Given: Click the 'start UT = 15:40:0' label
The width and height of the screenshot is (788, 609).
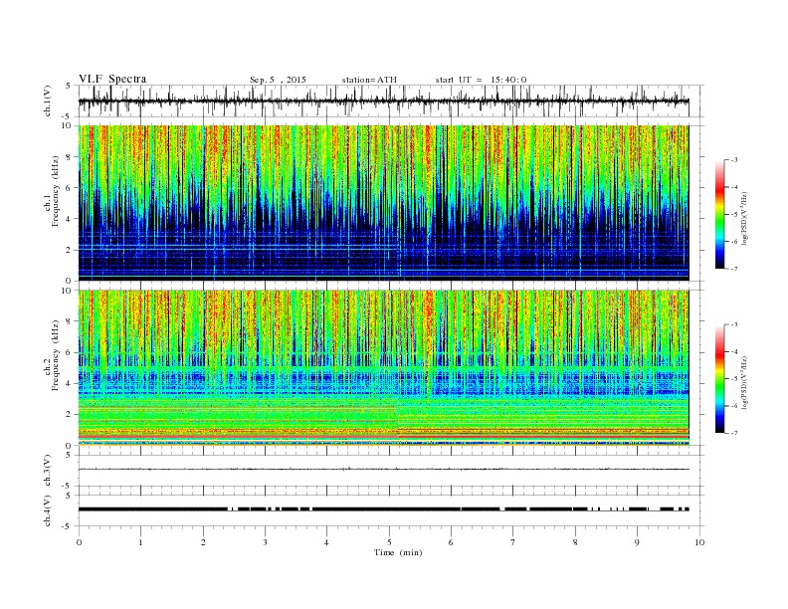Looking at the screenshot, I should click(481, 80).
